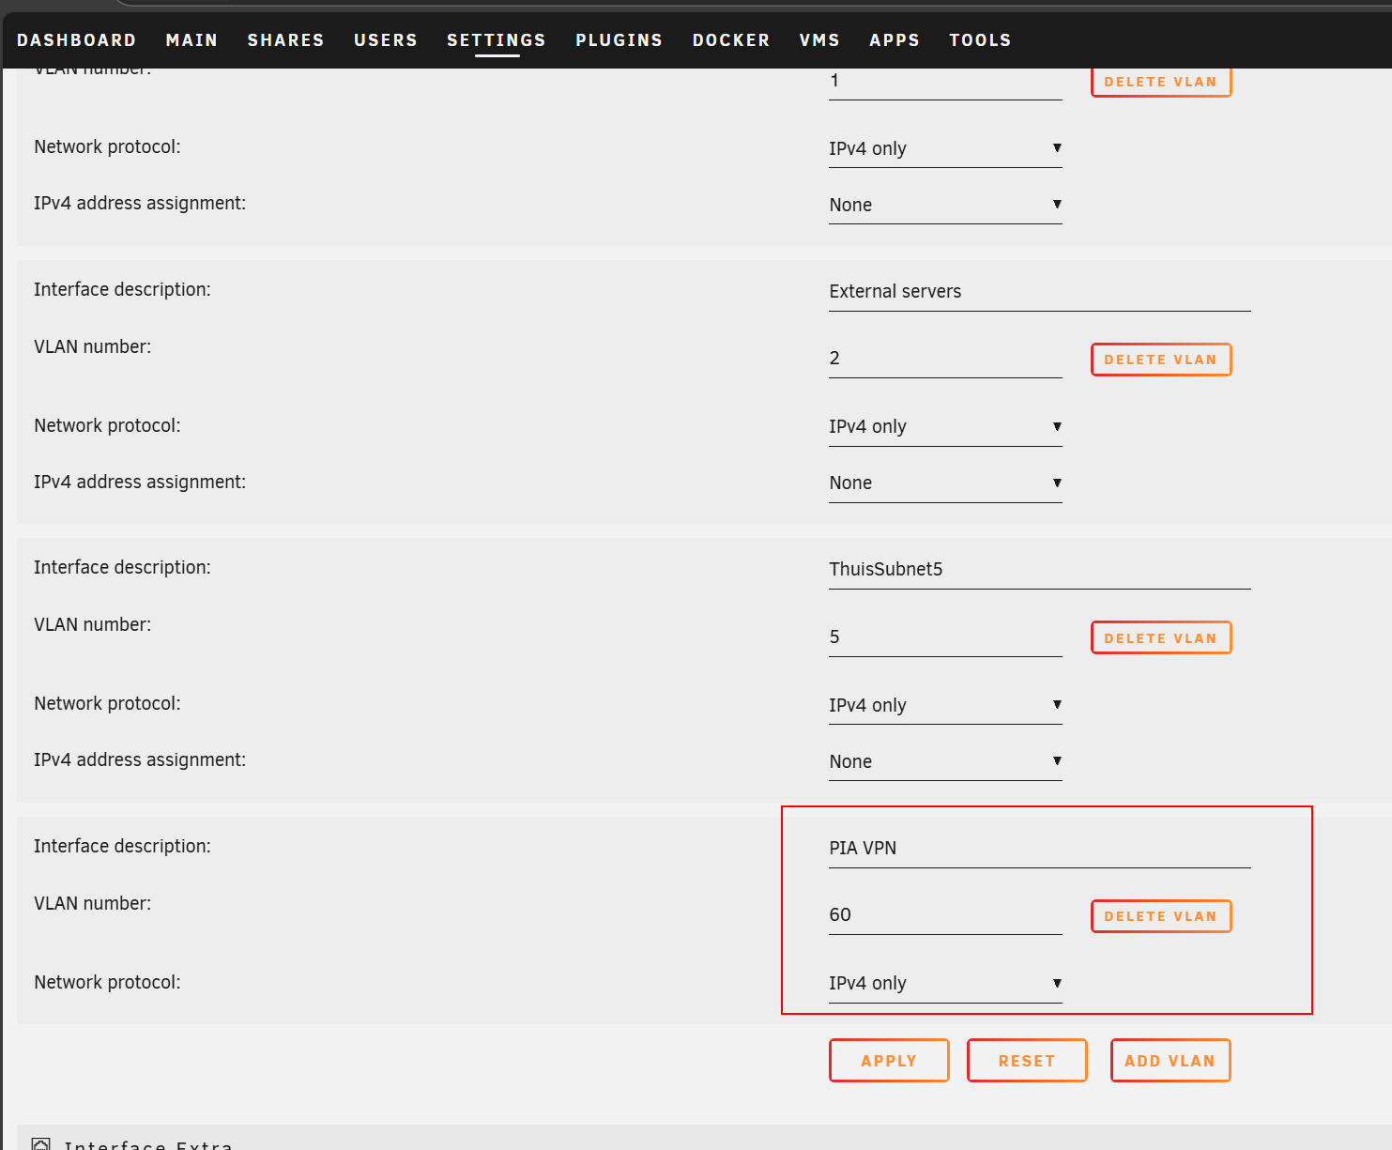Edit the External servers description field
This screenshot has width=1392, height=1150.
click(x=1040, y=291)
